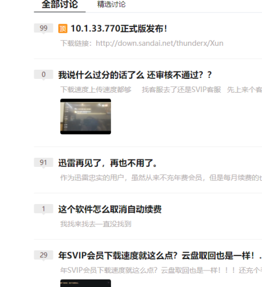
Task: Click the 29 reply count badge
Action: point(43,255)
